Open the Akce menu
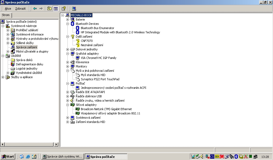This screenshot has width=273, height=160. coord(8,9)
